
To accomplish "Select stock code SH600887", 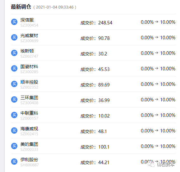I will (30, 165).
